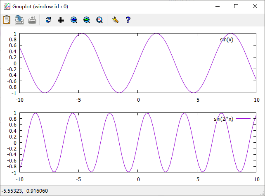Maximize the Gnuplot window
Screen dimensions: 265x196
point(236,7)
